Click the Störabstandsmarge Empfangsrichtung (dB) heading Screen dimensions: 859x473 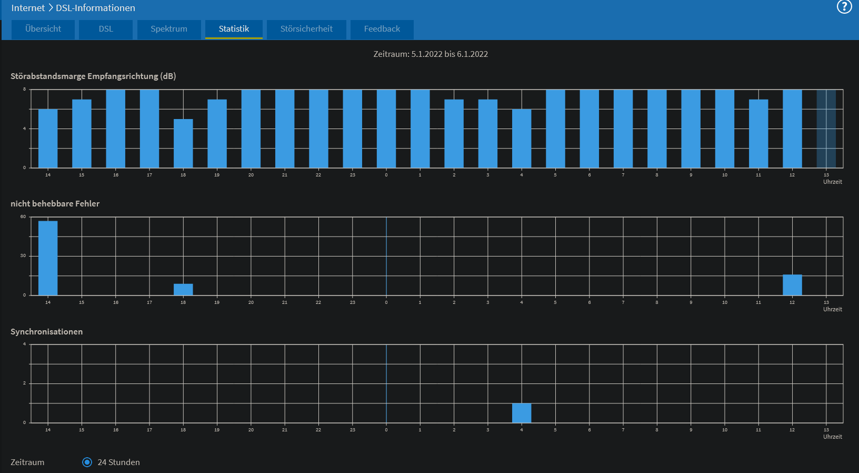[93, 76]
